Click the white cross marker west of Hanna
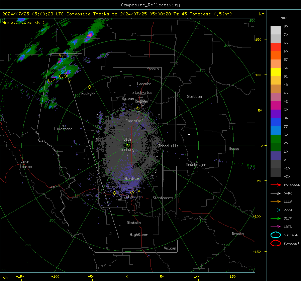 coord(189,134)
